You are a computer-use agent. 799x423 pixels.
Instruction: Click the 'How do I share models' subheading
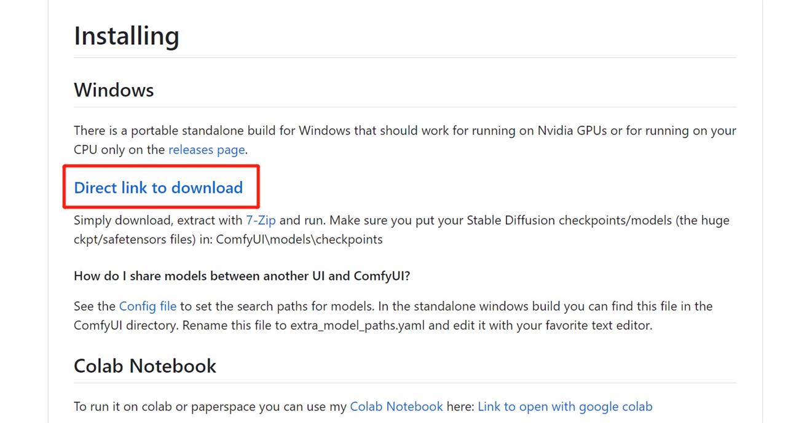point(242,276)
